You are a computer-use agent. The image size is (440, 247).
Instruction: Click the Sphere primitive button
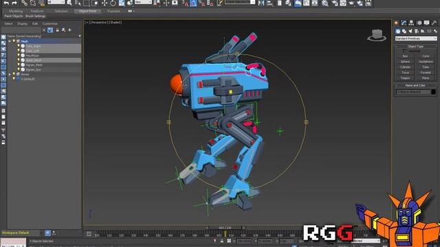[x=405, y=62]
